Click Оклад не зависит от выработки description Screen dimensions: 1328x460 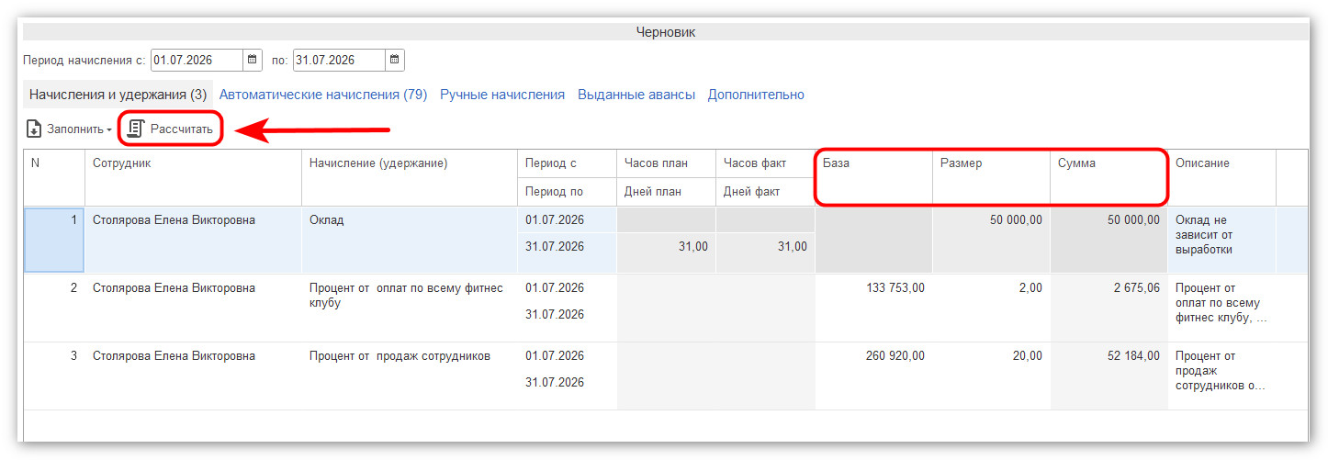1221,240
